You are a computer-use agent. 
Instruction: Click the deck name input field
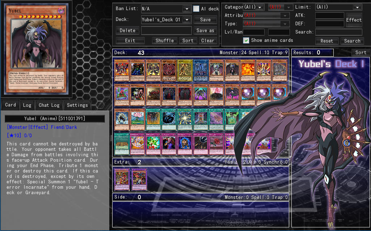click(x=166, y=30)
